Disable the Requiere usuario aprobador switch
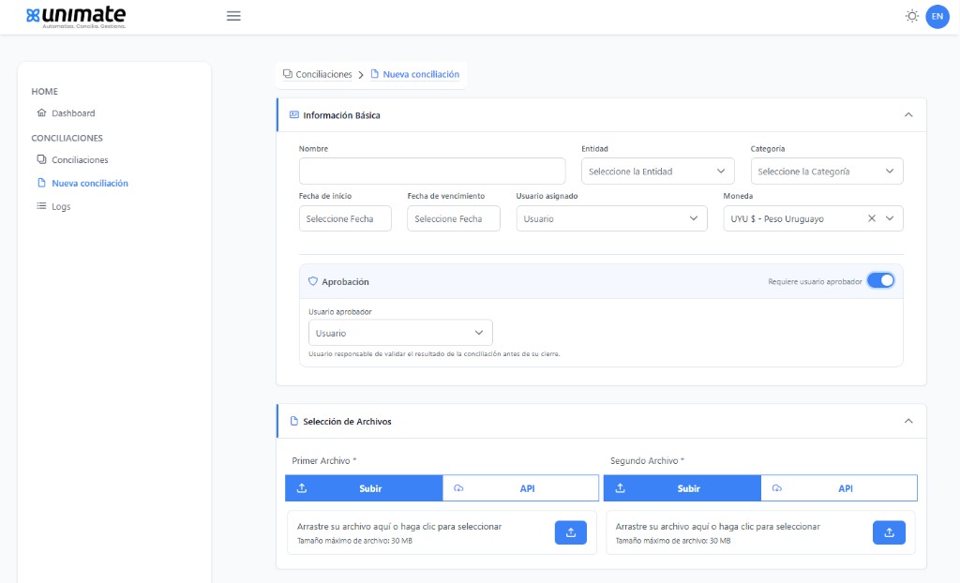 [881, 280]
